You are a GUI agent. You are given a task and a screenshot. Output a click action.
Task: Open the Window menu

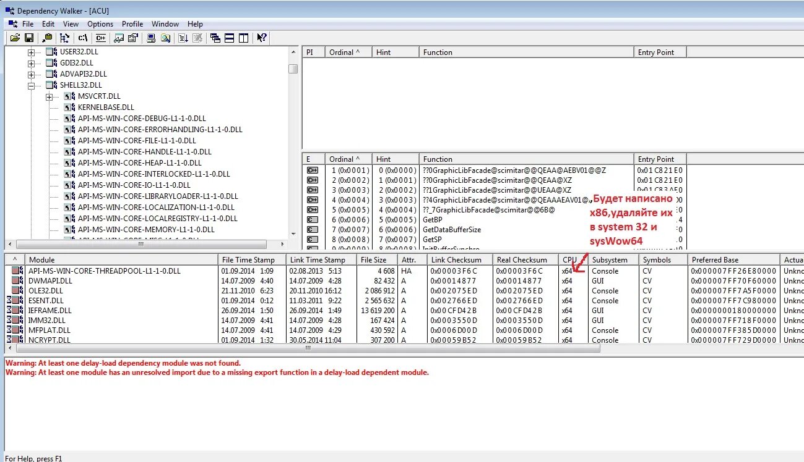click(x=165, y=24)
